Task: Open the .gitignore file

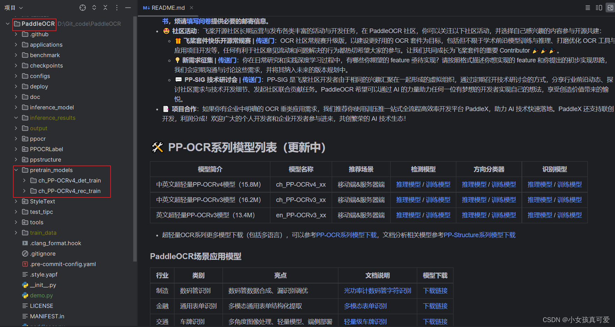Action: (43, 254)
